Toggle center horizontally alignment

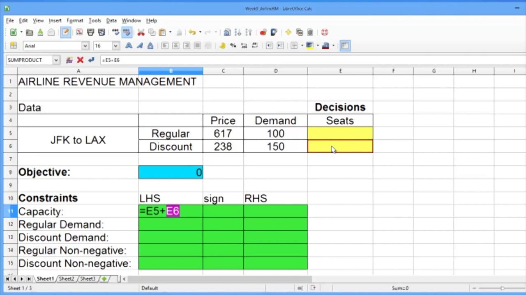click(175, 45)
